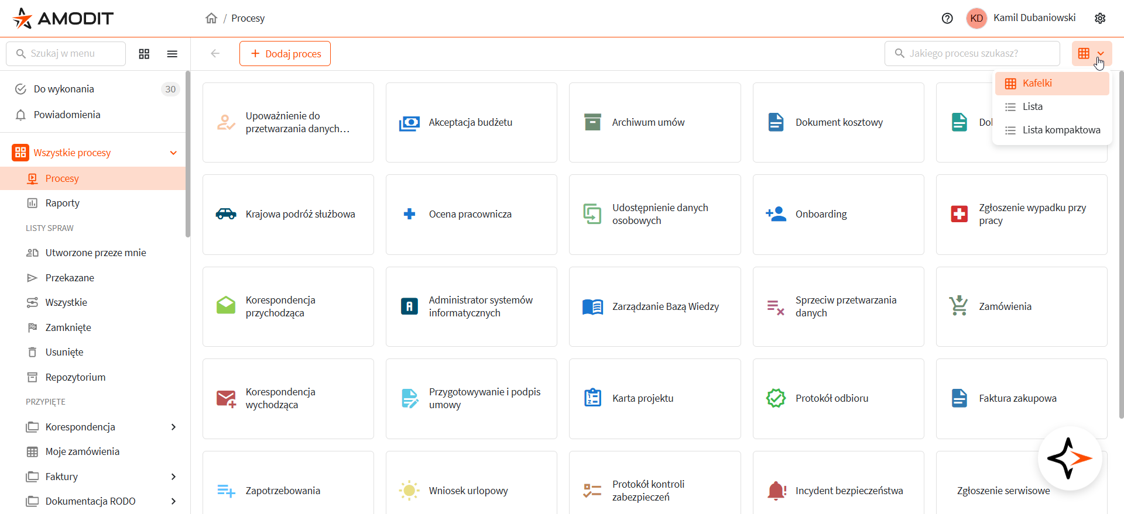Select Lista kompaktowa view option
Viewport: 1124px width, 514px height.
click(1061, 130)
